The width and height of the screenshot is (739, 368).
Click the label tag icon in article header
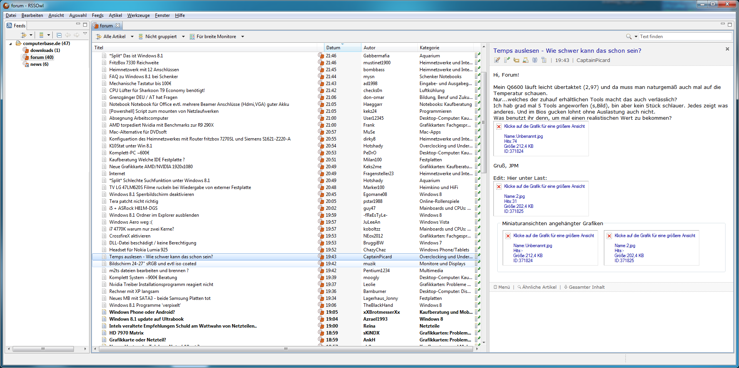click(516, 60)
